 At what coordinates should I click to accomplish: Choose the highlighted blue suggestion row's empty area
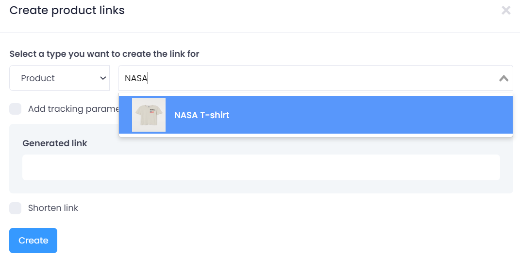tap(369, 115)
